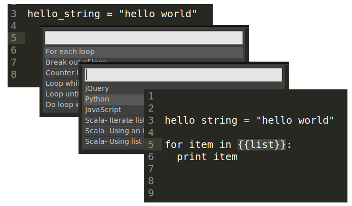Place cursor on the "print item" line
The width and height of the screenshot is (352, 206).
tap(207, 157)
